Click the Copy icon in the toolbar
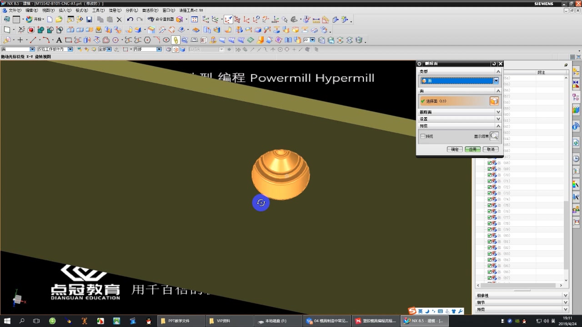The height and width of the screenshot is (327, 582). 100,20
